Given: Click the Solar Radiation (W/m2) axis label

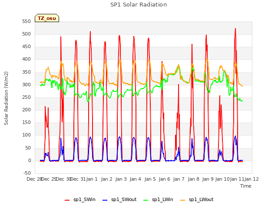Looking at the screenshot, I should [6, 98].
